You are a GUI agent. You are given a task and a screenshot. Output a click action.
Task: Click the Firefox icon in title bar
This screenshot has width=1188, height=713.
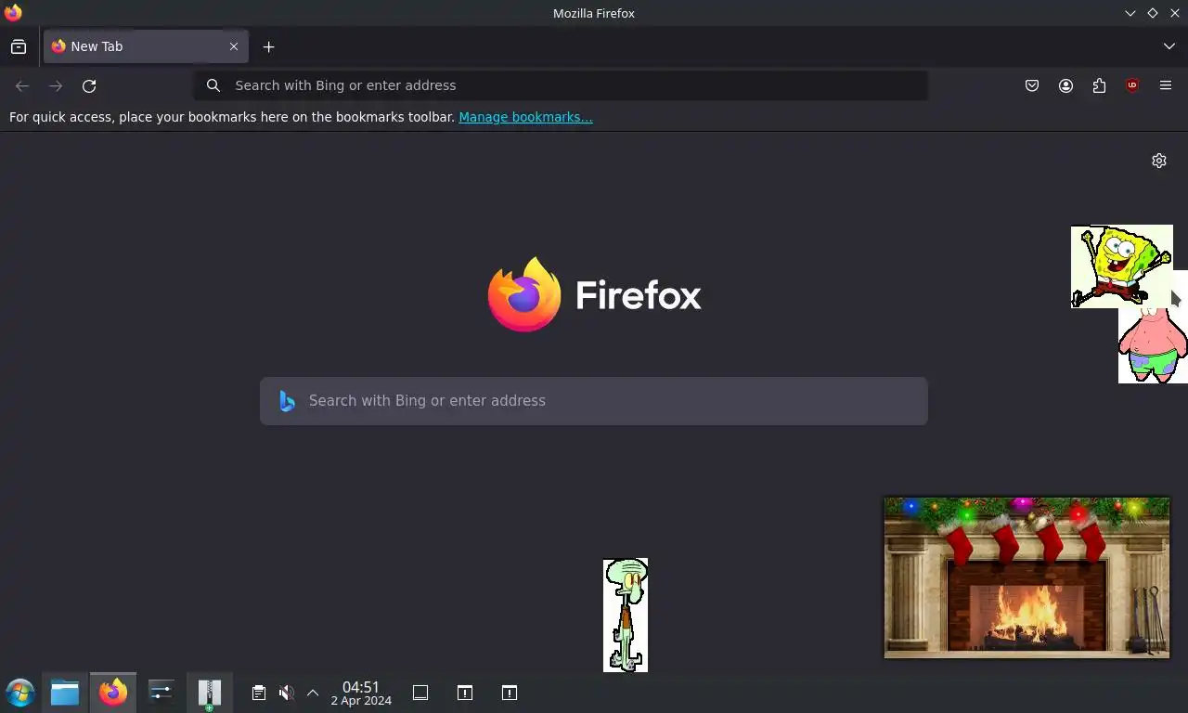pyautogui.click(x=13, y=13)
